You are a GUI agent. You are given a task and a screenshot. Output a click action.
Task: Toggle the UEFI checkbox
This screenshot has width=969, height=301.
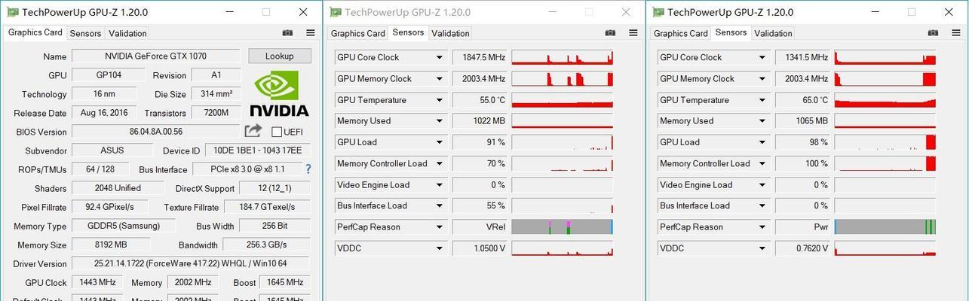pyautogui.click(x=276, y=132)
